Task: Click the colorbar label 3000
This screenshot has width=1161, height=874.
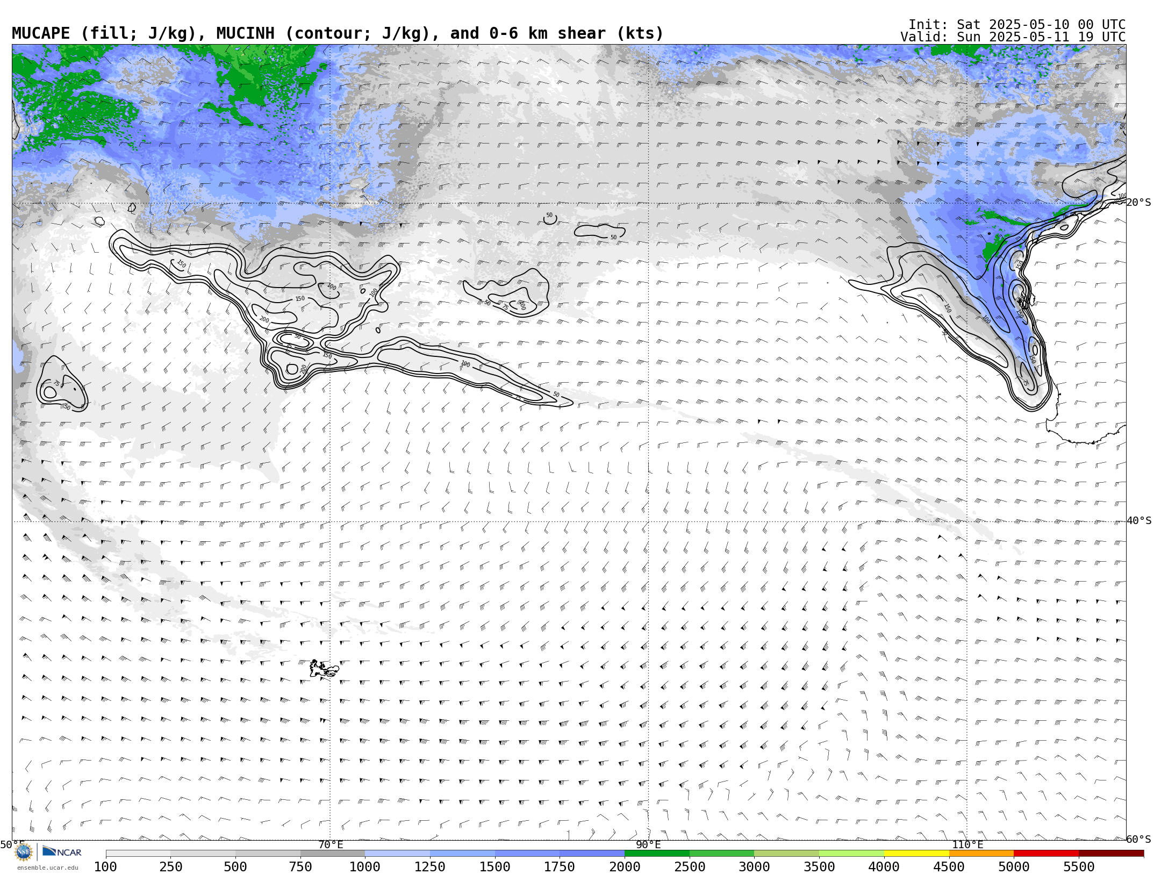Action: (x=754, y=867)
